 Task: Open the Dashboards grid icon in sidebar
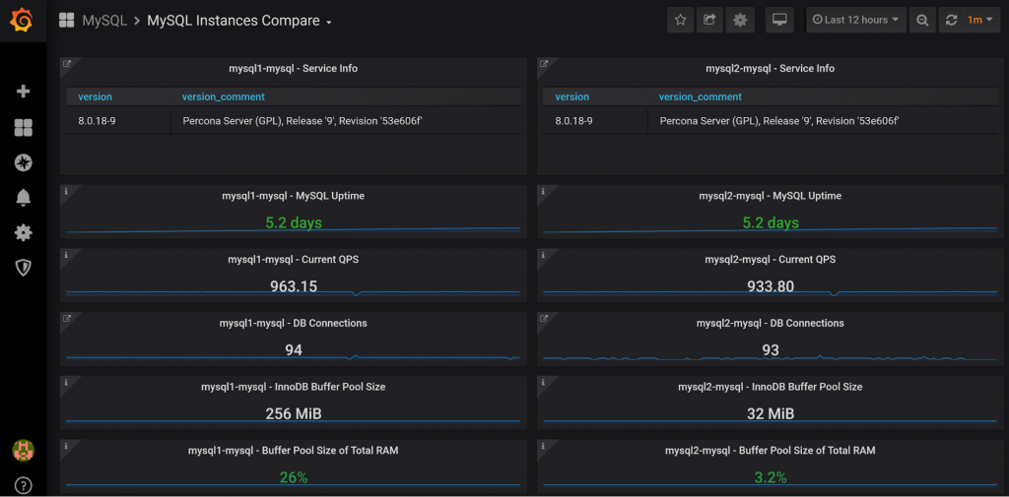point(23,128)
